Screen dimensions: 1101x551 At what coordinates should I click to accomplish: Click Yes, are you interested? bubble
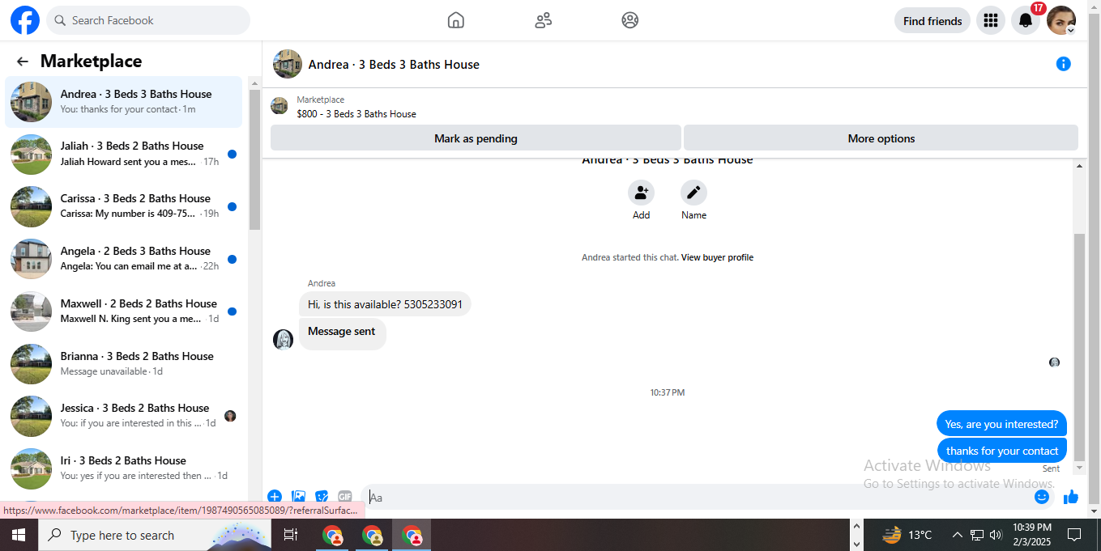[1001, 424]
